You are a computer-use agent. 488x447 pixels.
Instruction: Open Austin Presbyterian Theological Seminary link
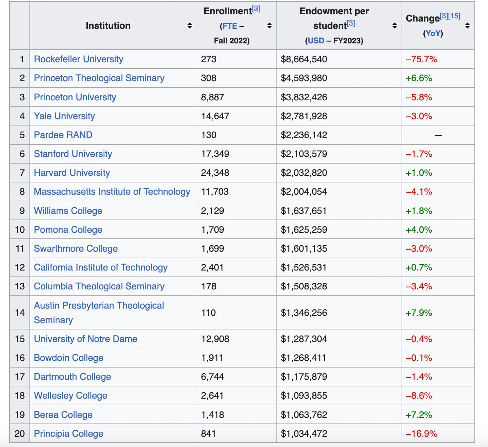(x=99, y=313)
